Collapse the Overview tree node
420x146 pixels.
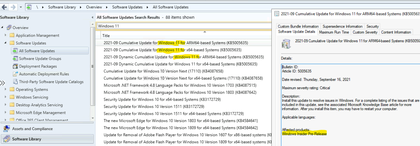pyautogui.click(x=2, y=27)
